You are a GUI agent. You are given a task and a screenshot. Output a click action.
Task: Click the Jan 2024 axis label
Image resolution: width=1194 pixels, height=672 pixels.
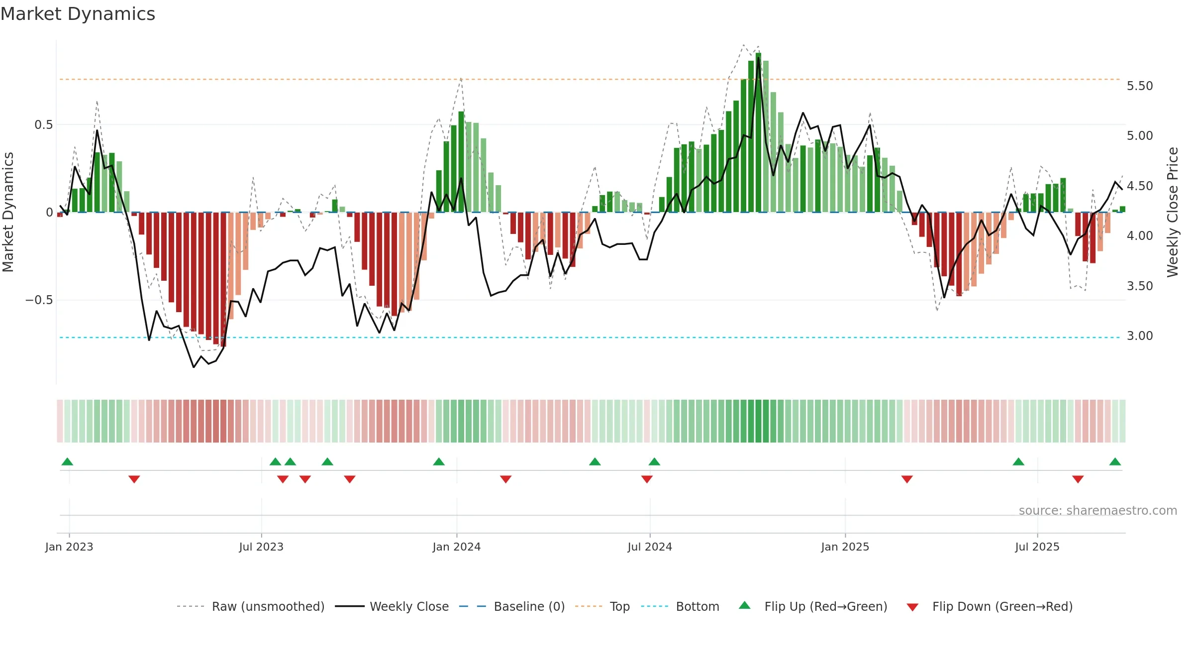click(457, 547)
